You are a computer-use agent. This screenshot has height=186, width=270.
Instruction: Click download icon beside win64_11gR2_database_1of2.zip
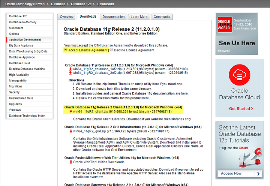point(70,69)
